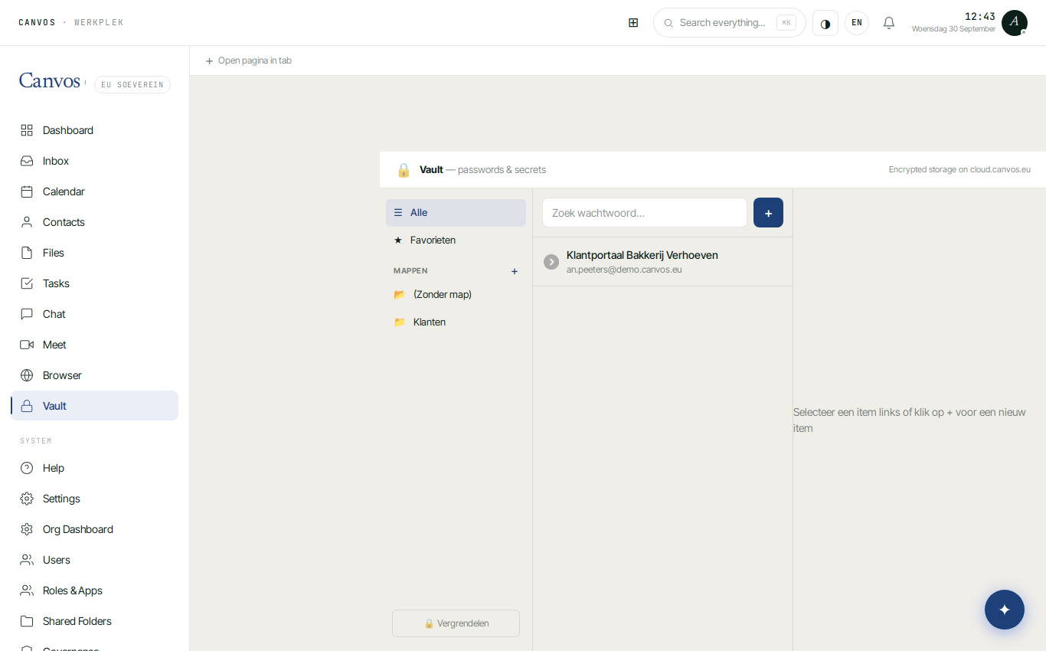Click the Tasks checkmark icon
This screenshot has width=1046, height=651.
coord(27,283)
